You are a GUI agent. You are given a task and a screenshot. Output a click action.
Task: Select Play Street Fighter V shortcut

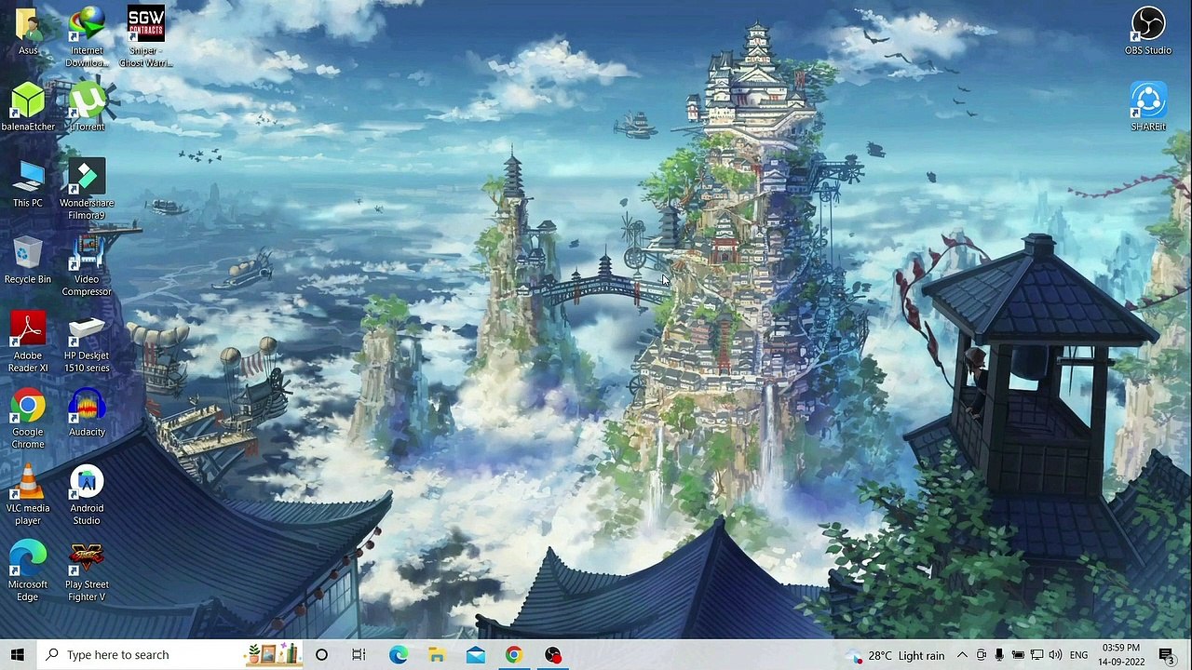point(87,571)
